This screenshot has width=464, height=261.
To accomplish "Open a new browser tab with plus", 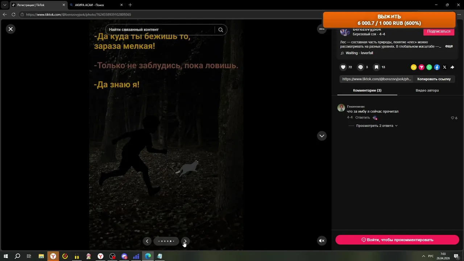I will pos(130,5).
